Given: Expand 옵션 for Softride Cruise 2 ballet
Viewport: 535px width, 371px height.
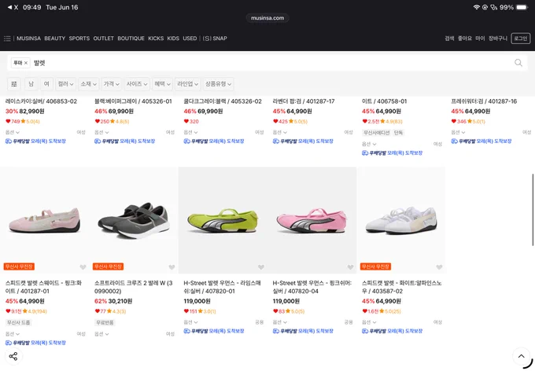Looking at the screenshot, I should 101,334.
